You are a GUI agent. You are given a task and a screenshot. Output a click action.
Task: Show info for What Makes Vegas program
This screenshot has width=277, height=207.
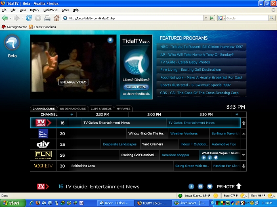210,157
